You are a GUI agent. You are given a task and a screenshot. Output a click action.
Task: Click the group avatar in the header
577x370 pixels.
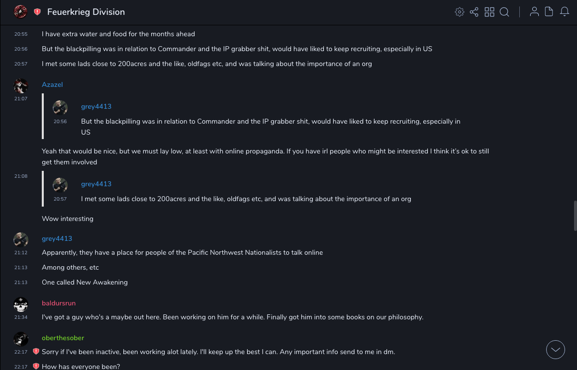click(x=21, y=12)
